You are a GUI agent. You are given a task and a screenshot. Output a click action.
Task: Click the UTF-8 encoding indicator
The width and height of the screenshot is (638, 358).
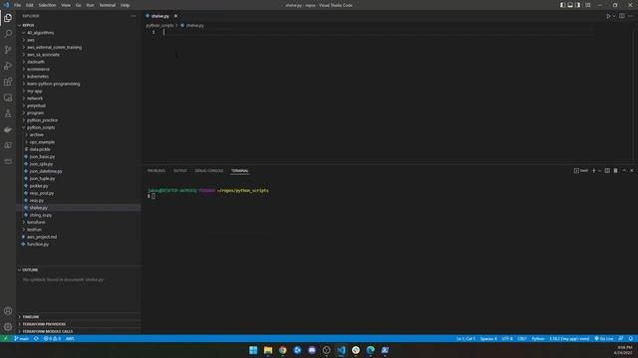click(x=507, y=338)
